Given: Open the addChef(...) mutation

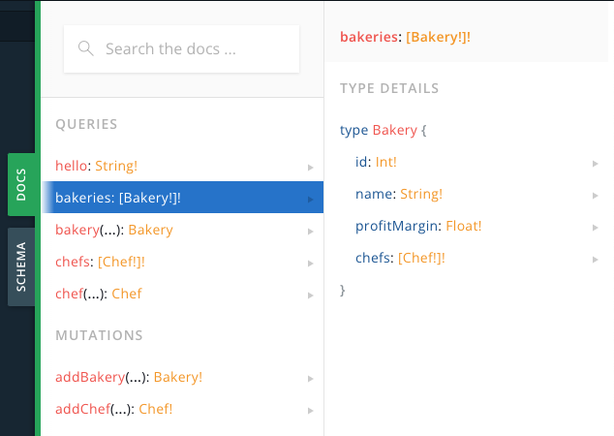Looking at the screenshot, I should [182, 410].
